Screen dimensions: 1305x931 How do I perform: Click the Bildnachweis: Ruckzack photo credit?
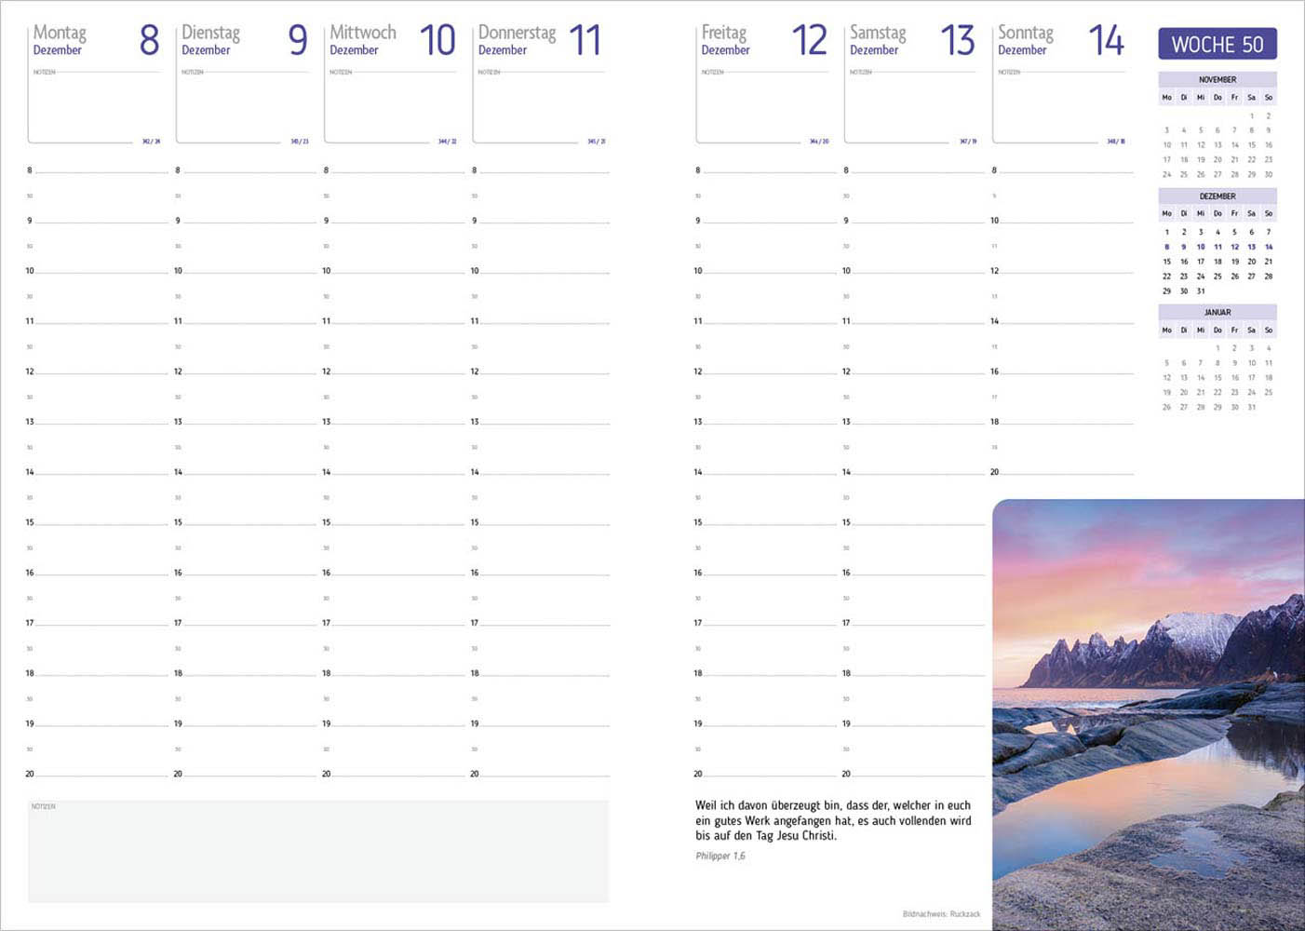pyautogui.click(x=940, y=914)
